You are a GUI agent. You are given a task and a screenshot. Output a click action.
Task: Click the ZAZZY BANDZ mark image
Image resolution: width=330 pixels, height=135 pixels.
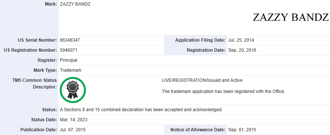coord(290,17)
